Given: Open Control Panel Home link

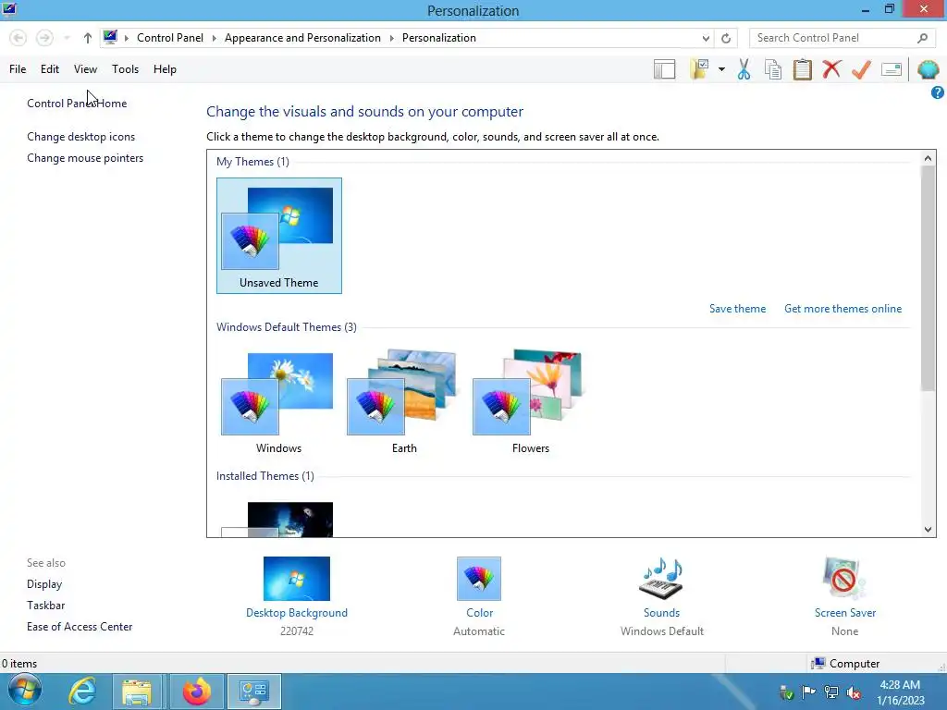Looking at the screenshot, I should (77, 104).
